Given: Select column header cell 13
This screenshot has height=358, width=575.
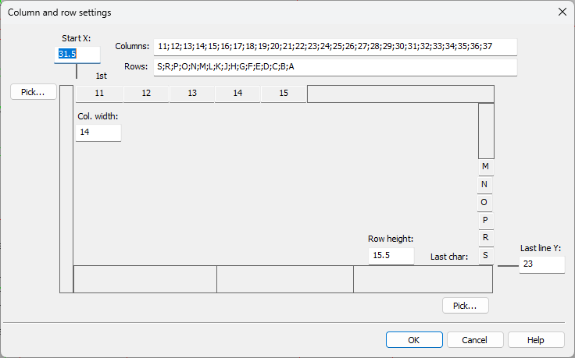Looking at the screenshot, I should [x=191, y=94].
